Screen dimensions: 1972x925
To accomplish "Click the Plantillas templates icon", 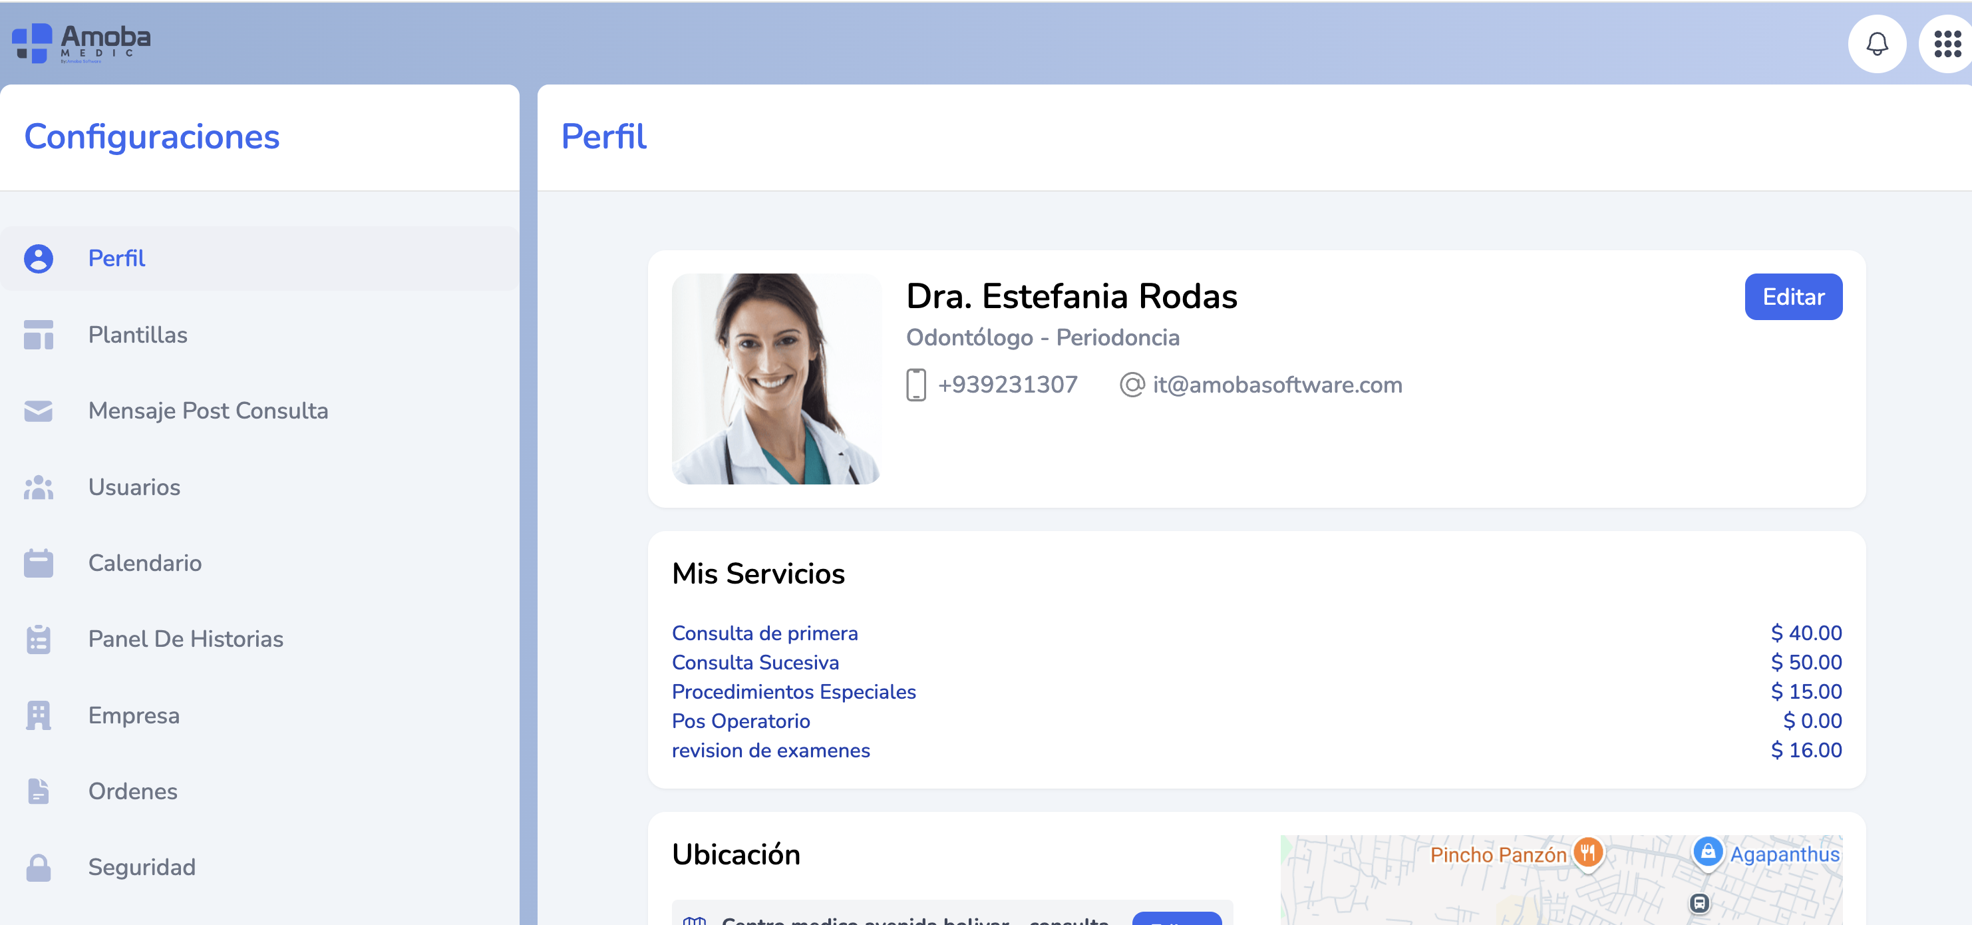I will coord(37,335).
